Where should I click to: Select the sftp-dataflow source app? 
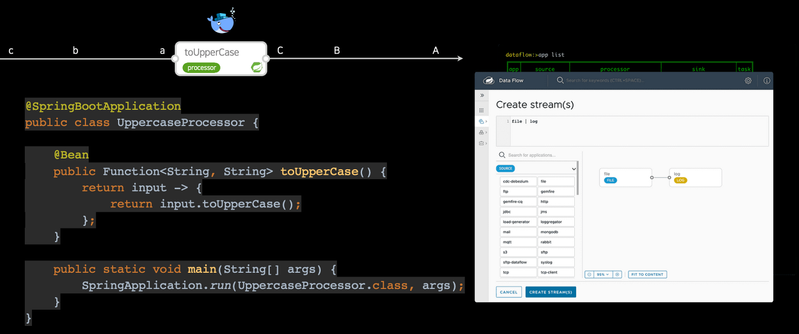518,262
